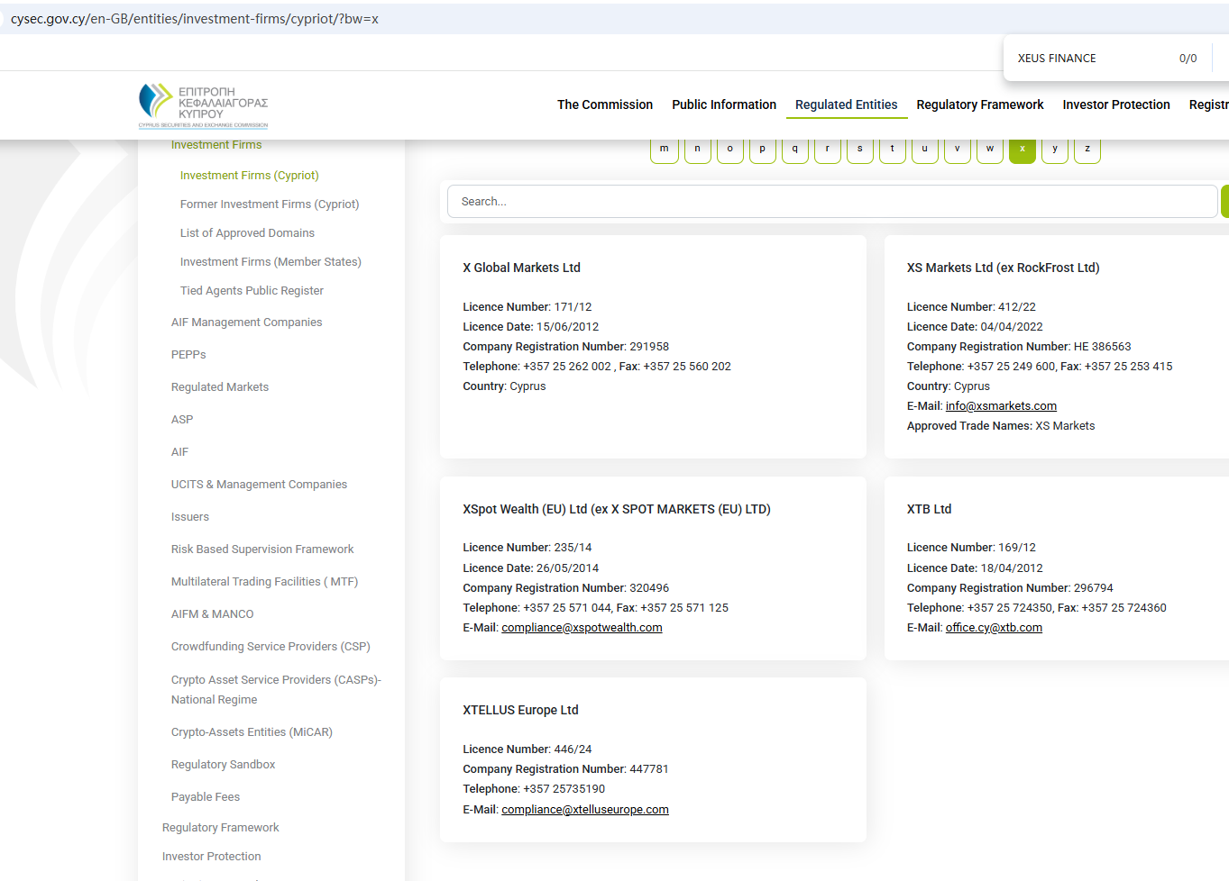
Task: Choose the highlighted 'x' letter filter
Action: pos(1022,150)
